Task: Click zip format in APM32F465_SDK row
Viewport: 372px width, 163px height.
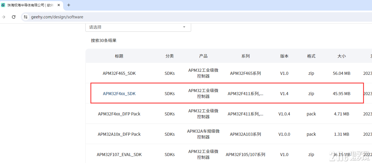Action: click(311, 73)
